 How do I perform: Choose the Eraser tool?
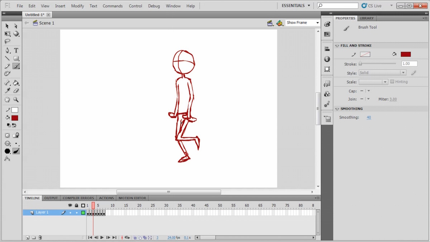pos(16,91)
